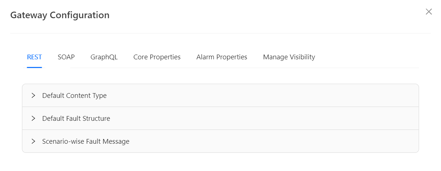Show the Alarm Properties tab
441x171 pixels.
click(222, 57)
